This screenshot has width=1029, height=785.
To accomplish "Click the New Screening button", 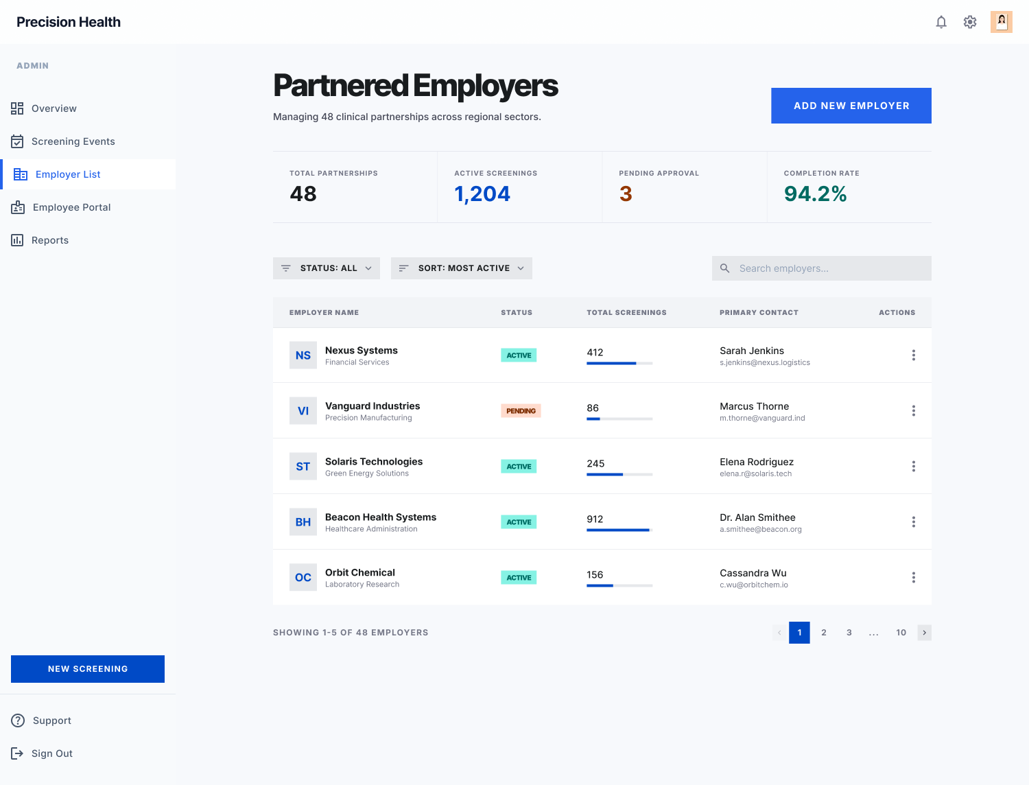I will [x=88, y=669].
